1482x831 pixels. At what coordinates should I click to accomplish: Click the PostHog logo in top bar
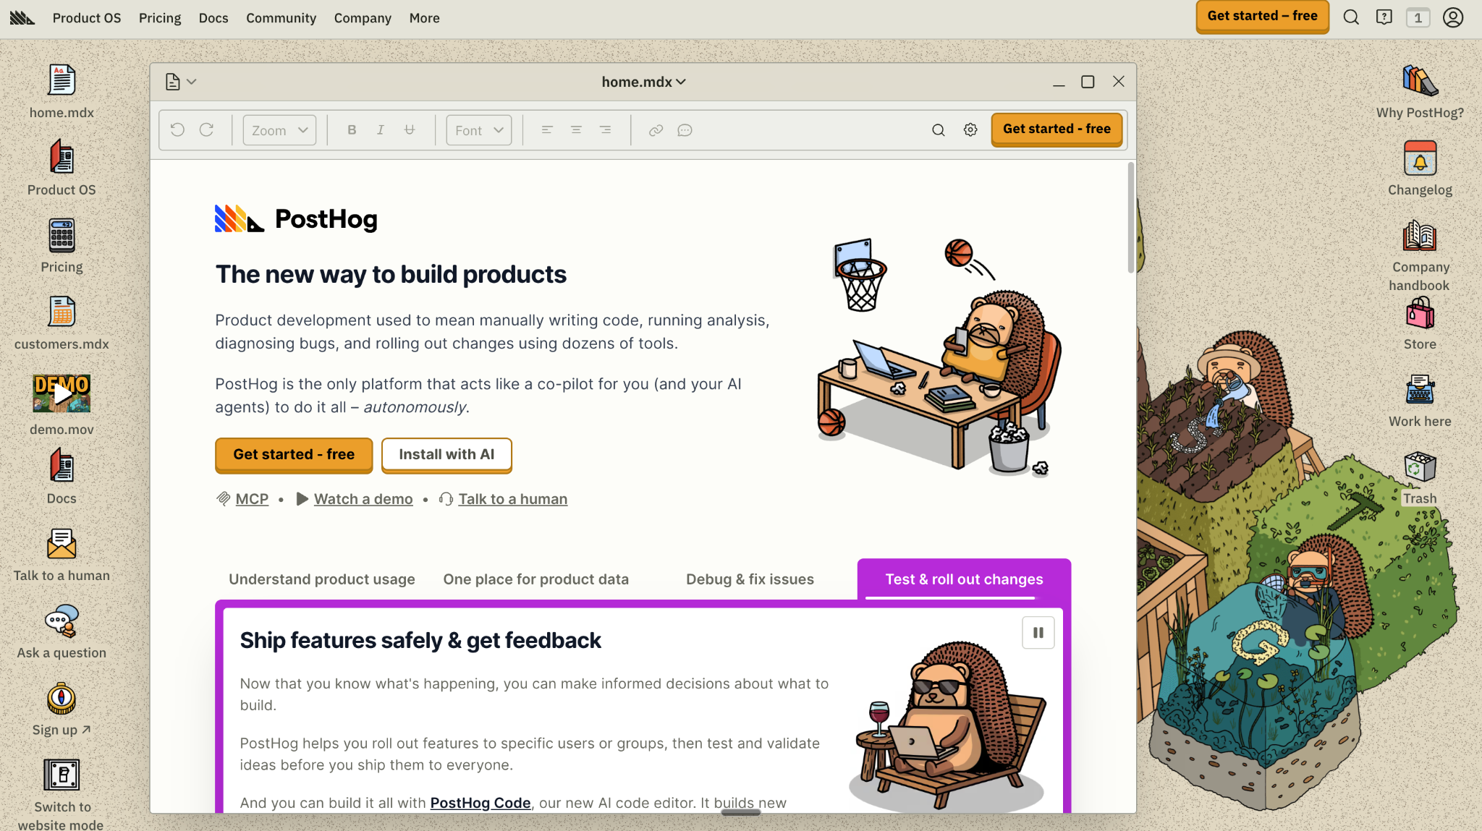(22, 17)
